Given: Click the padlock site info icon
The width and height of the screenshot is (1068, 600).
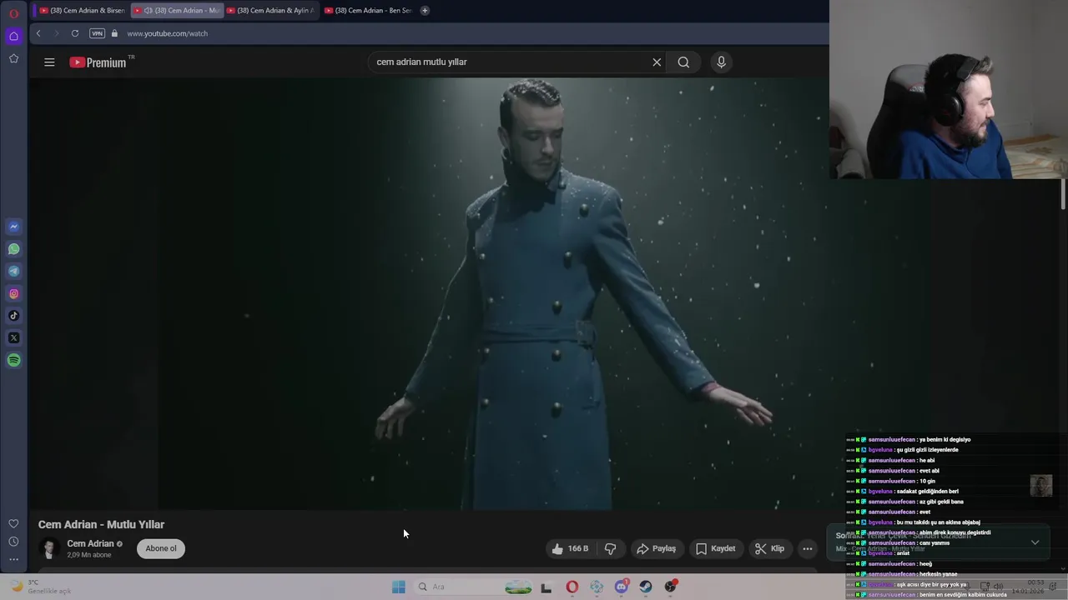Looking at the screenshot, I should tap(115, 33).
